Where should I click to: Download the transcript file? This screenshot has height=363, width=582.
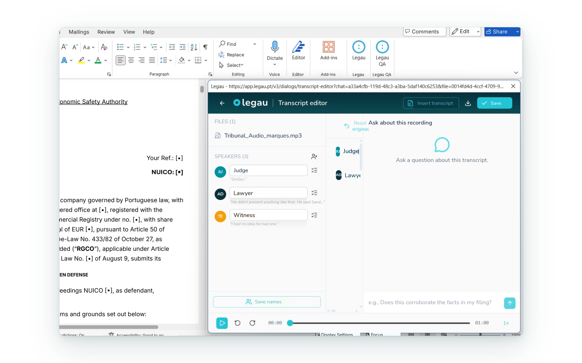[x=468, y=103]
